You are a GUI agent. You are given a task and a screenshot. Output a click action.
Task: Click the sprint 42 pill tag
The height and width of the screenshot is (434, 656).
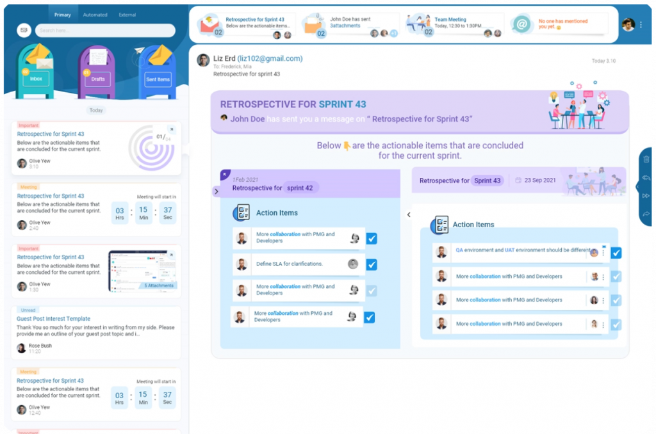point(300,188)
